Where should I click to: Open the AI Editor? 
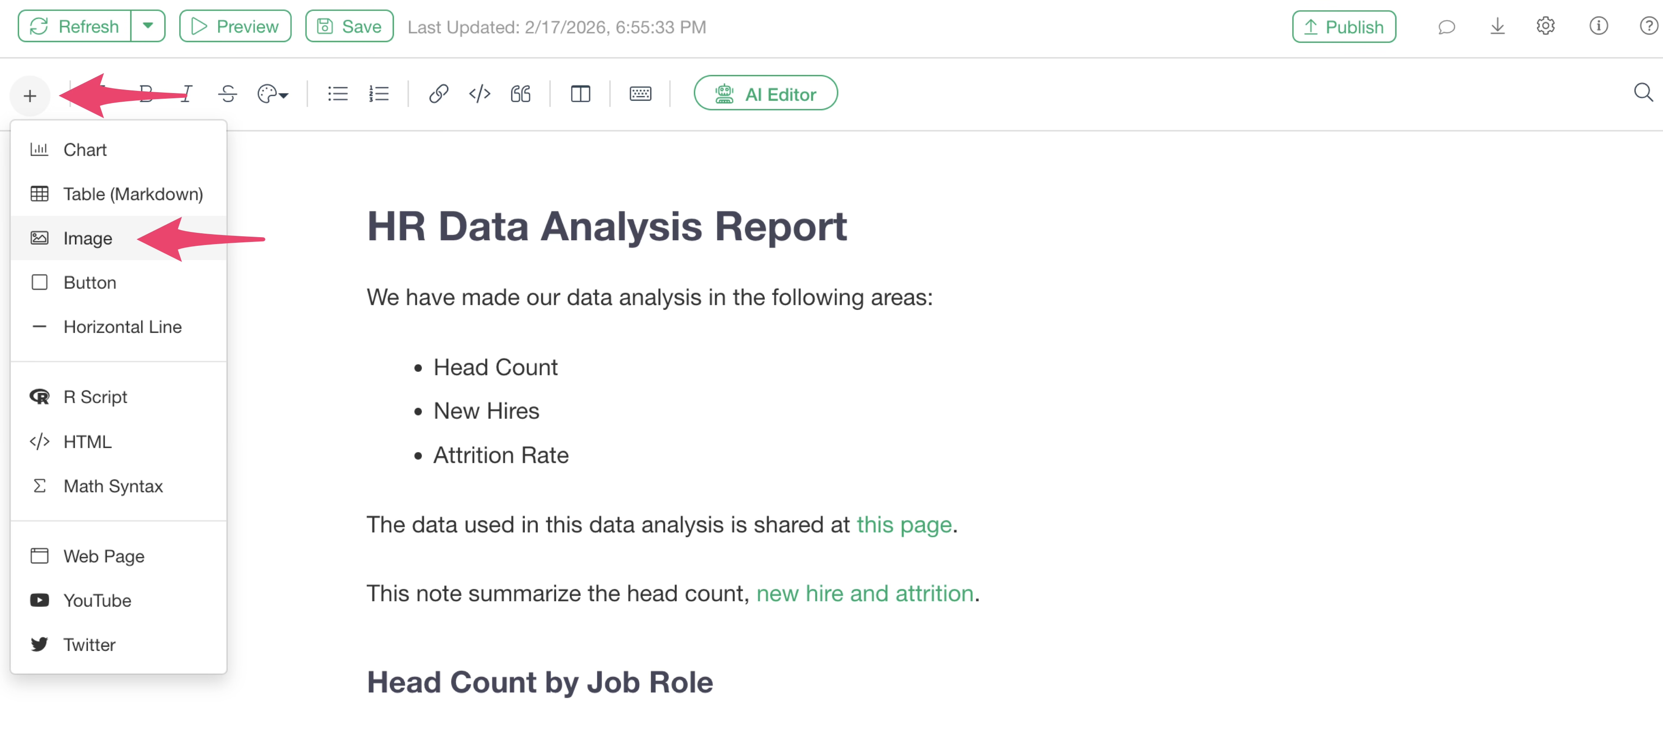766,94
